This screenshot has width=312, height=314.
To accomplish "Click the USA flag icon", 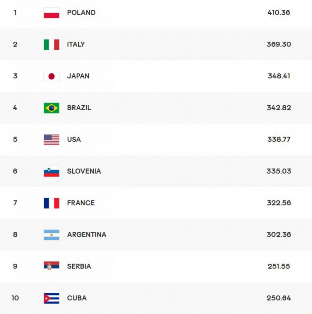I will tap(51, 140).
